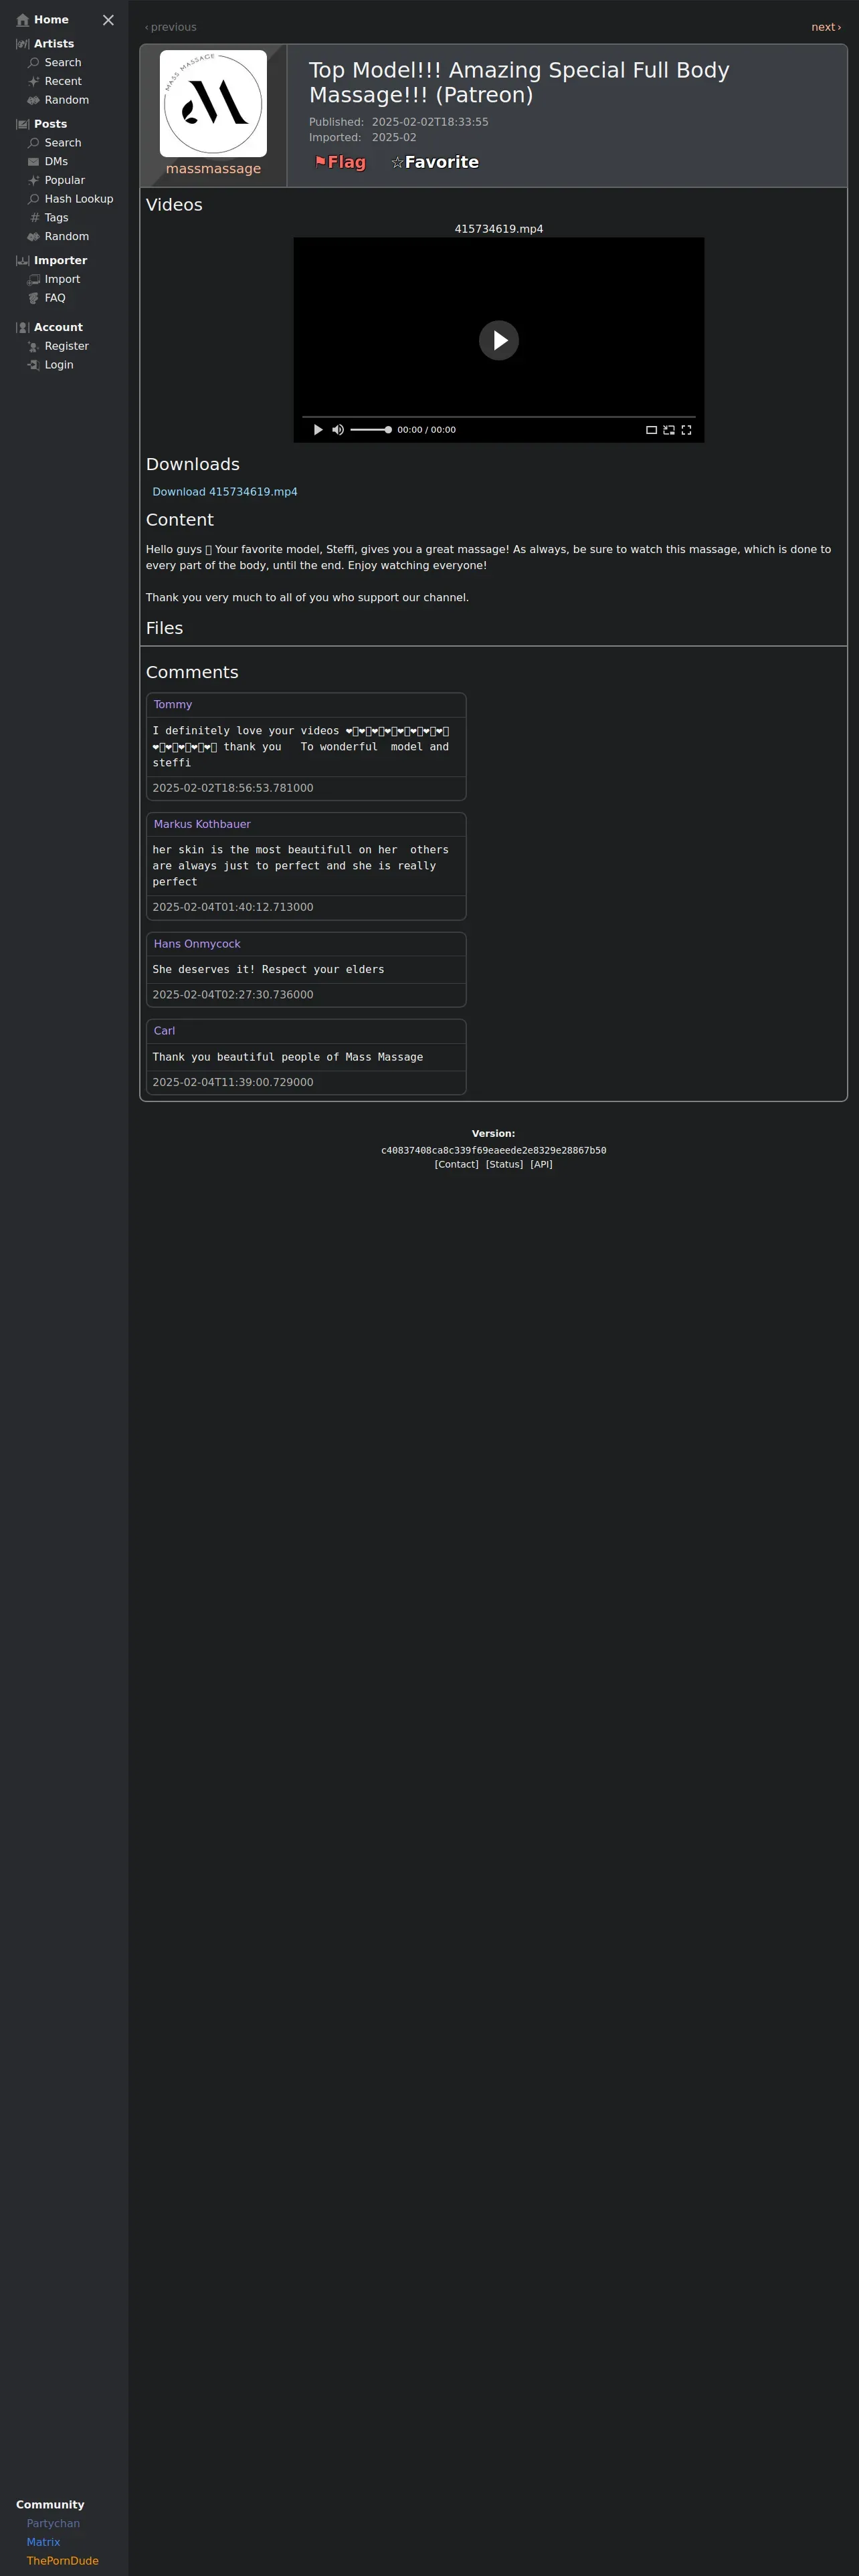
Task: Click the Published date 2025-02-02T18:33:55
Action: [430, 122]
